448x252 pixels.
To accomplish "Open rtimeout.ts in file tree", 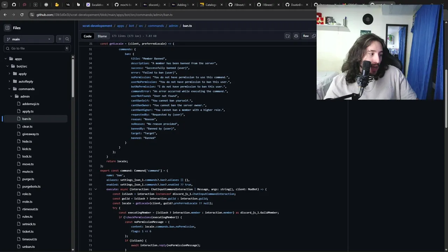I will tap(30, 209).
